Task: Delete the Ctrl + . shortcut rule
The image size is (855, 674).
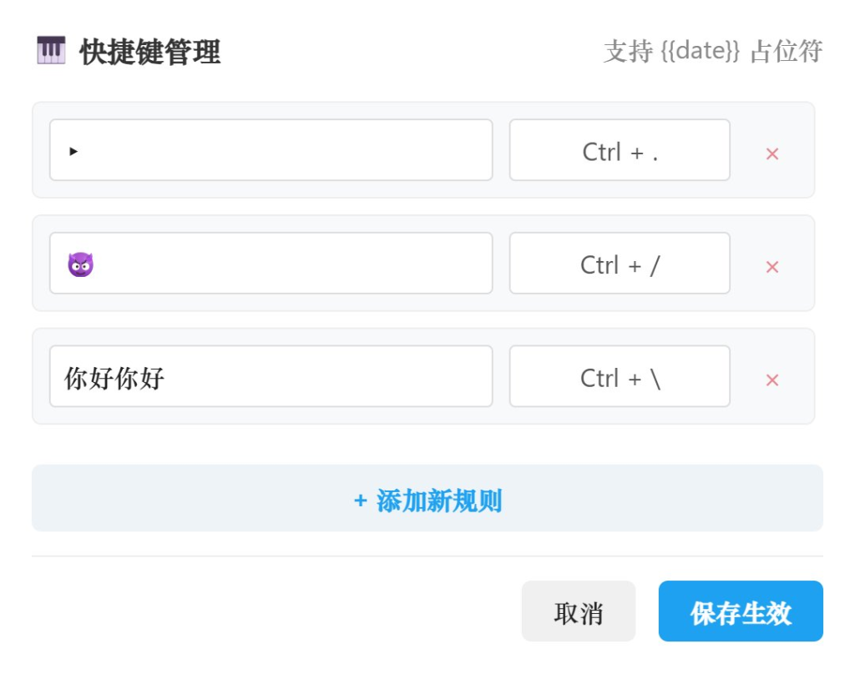Action: click(x=772, y=153)
